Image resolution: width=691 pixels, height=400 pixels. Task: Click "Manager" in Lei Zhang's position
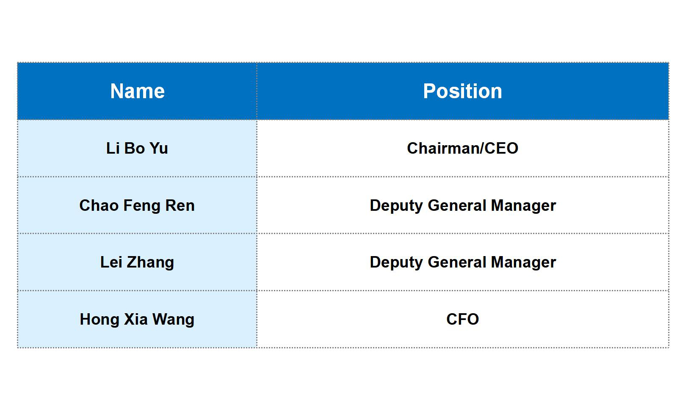point(523,262)
